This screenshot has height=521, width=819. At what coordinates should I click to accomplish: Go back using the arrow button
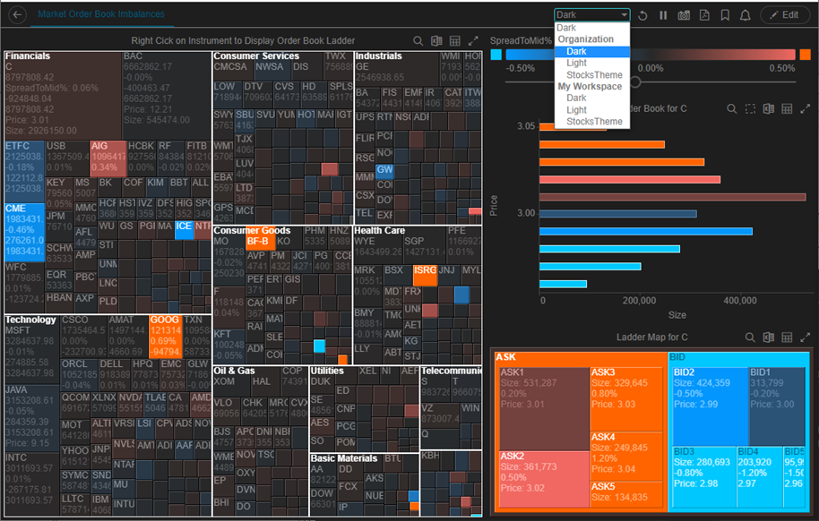(17, 14)
